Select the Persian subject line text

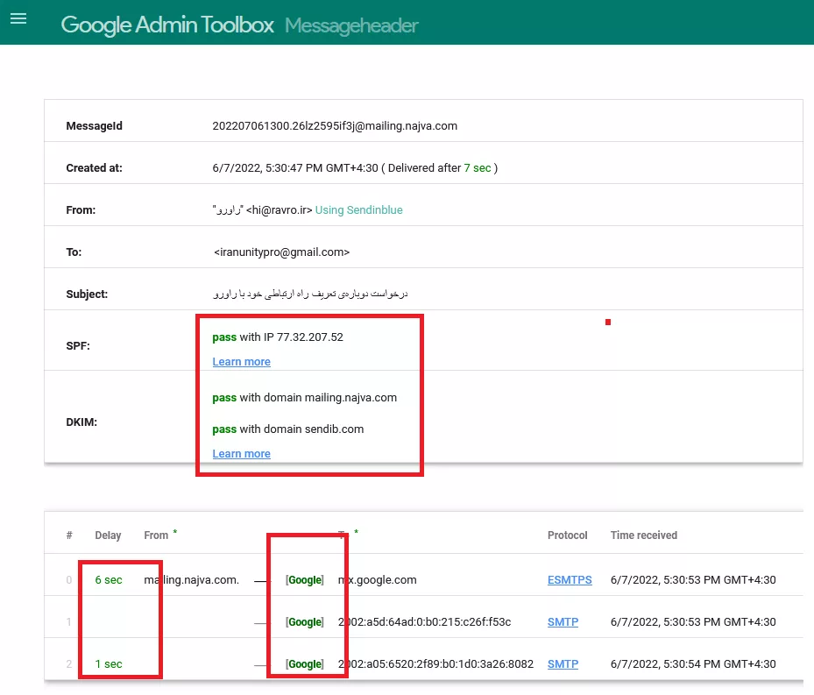310,294
